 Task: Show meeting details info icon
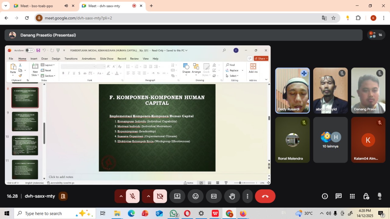click(325, 196)
